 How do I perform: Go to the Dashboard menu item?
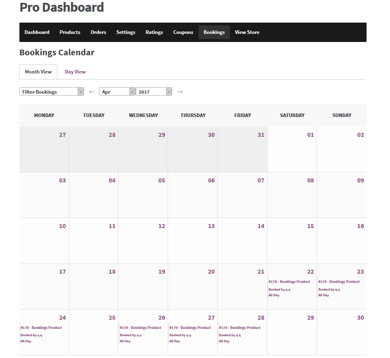click(x=37, y=32)
